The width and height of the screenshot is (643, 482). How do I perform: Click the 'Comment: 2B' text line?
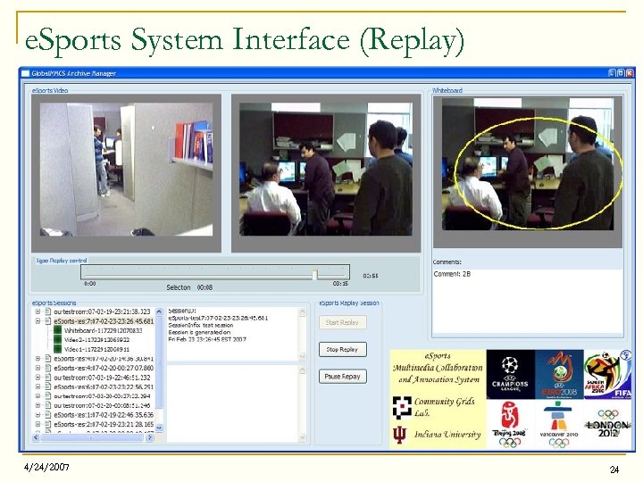452,274
